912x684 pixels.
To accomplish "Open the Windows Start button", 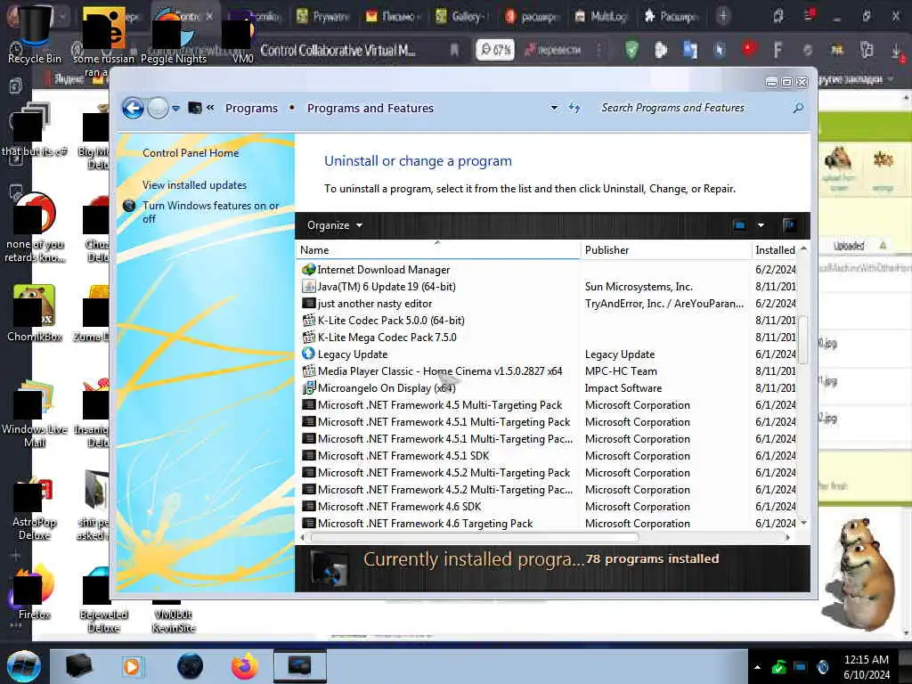I will (24, 666).
